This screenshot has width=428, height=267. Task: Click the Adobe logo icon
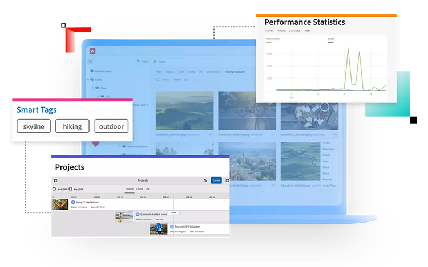(x=92, y=51)
